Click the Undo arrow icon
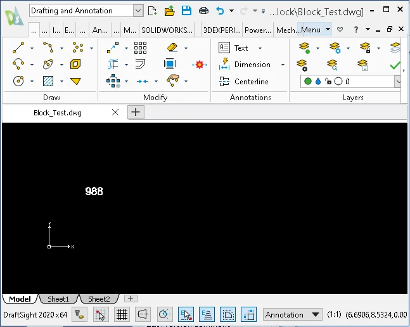The width and height of the screenshot is (410, 327). 220,11
